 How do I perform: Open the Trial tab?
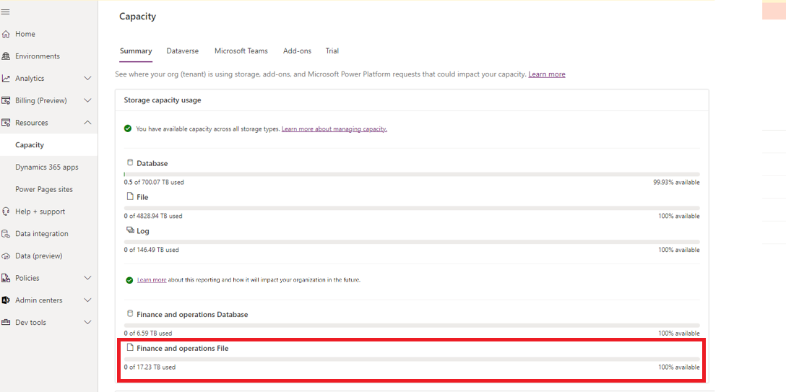[x=332, y=51]
